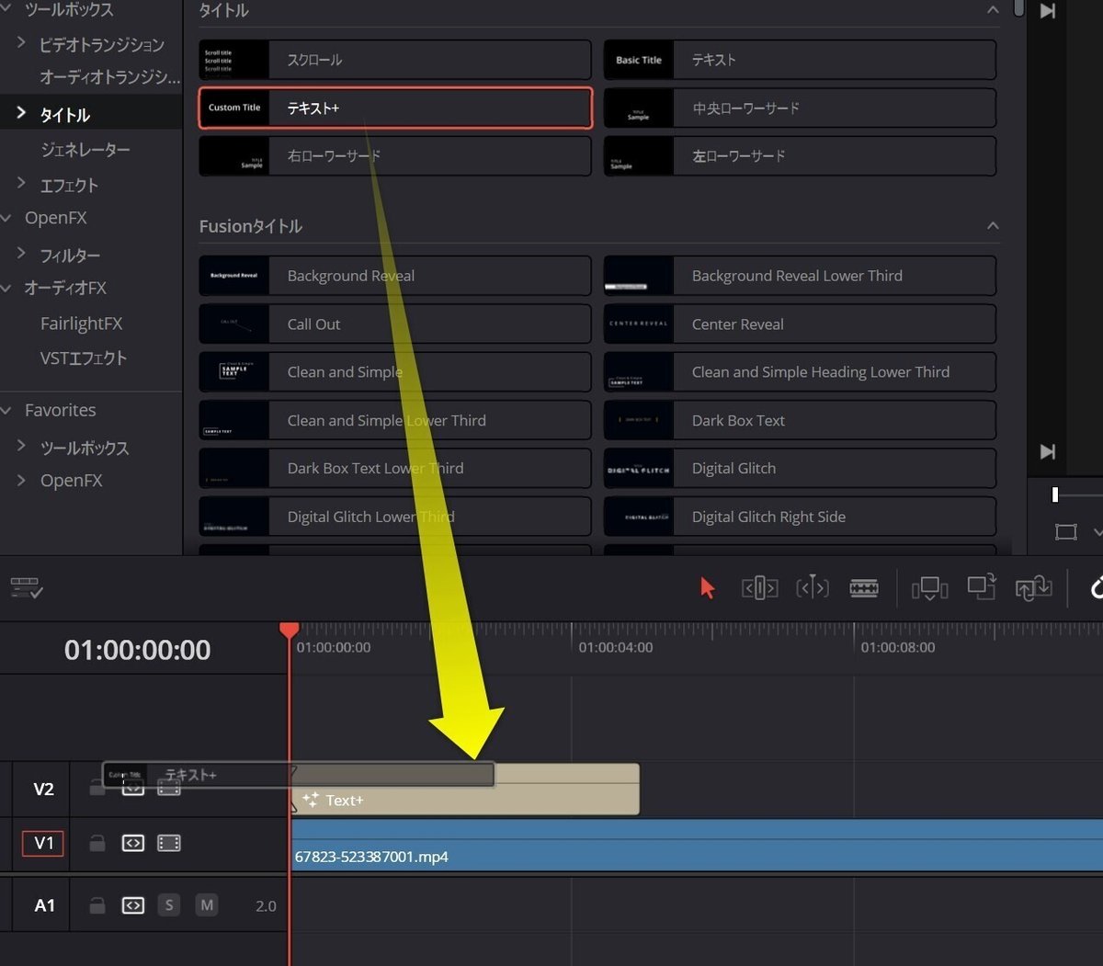Lock the A1 audio track
Viewport: 1103px width, 966px height.
click(x=97, y=905)
